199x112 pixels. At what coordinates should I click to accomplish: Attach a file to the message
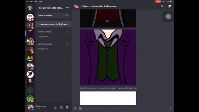pos(75,109)
